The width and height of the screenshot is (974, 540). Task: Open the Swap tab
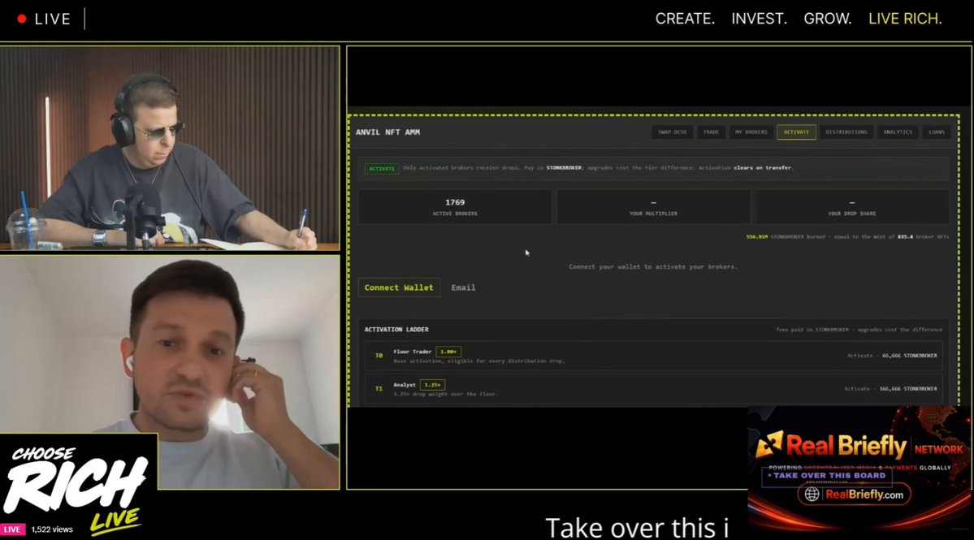click(x=673, y=132)
